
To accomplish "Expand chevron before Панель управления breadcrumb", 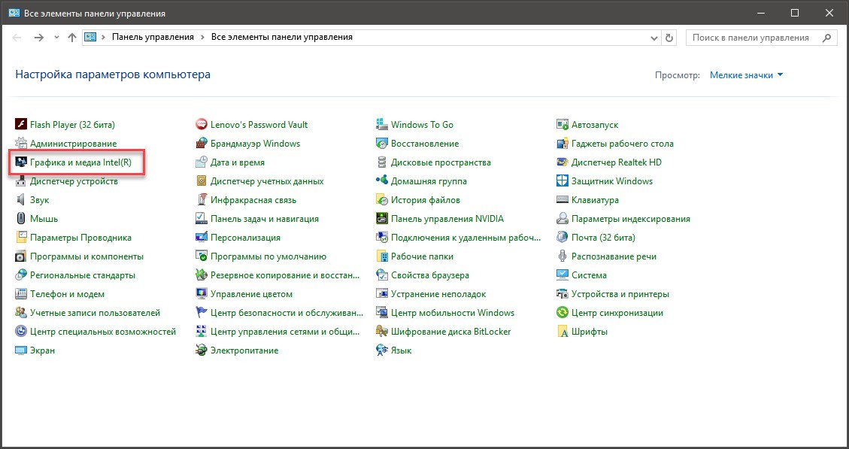I will click(104, 38).
